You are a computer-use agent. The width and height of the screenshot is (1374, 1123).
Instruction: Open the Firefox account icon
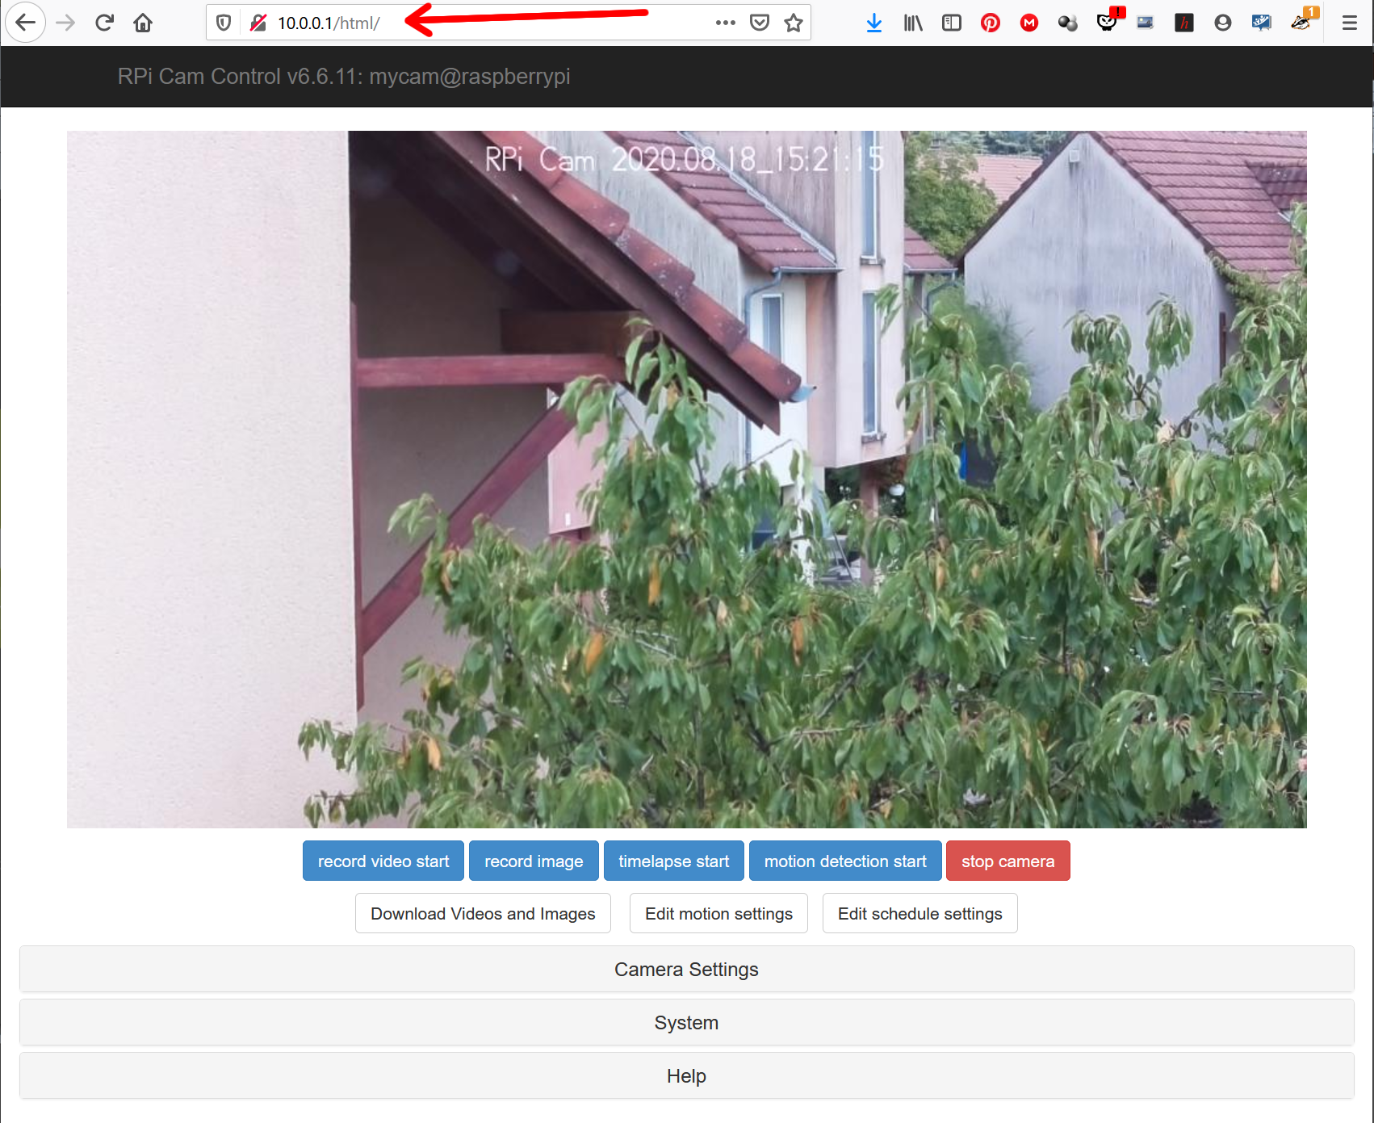click(x=1223, y=23)
